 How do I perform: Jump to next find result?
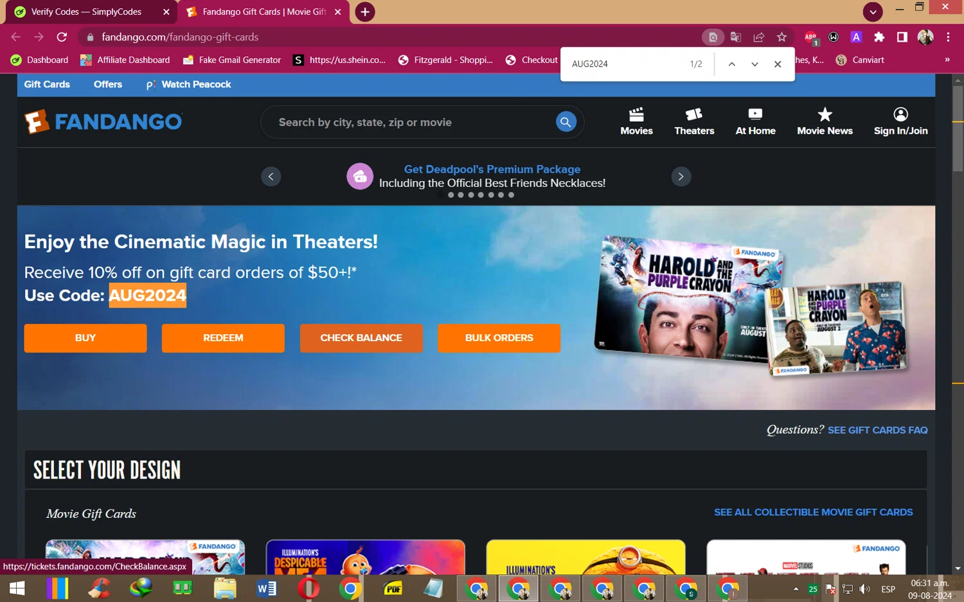click(x=754, y=64)
